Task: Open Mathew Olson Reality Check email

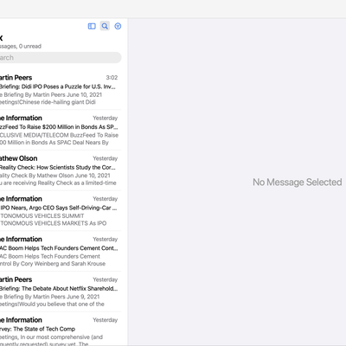Action: click(x=61, y=170)
